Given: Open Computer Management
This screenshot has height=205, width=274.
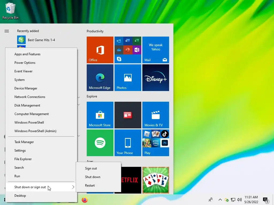Looking at the screenshot, I should pos(41,114).
